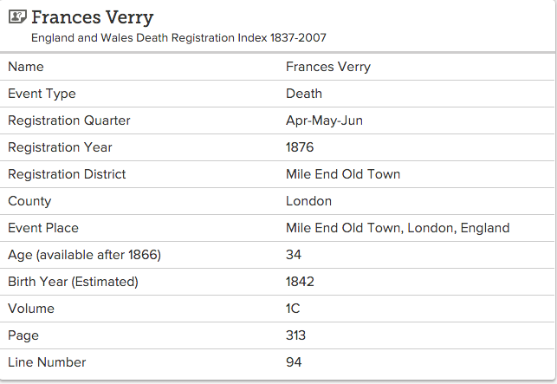Click the Name field label

(25, 67)
